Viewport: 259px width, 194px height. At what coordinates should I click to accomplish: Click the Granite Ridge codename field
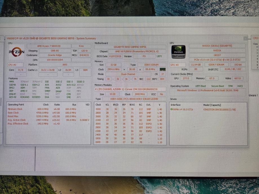tap(55, 55)
